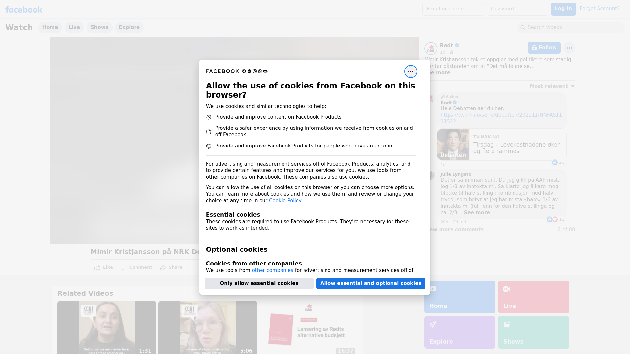The image size is (630, 354).
Task: Open the Live tab in Watch navigation
Action: coord(74,27)
